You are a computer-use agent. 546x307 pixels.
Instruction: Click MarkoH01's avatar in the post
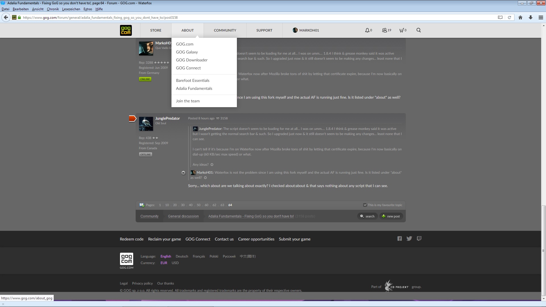146,48
